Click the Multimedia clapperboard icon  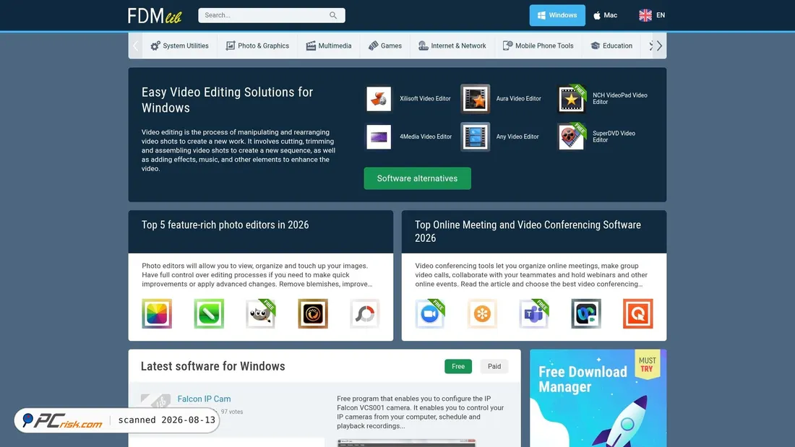(x=311, y=45)
